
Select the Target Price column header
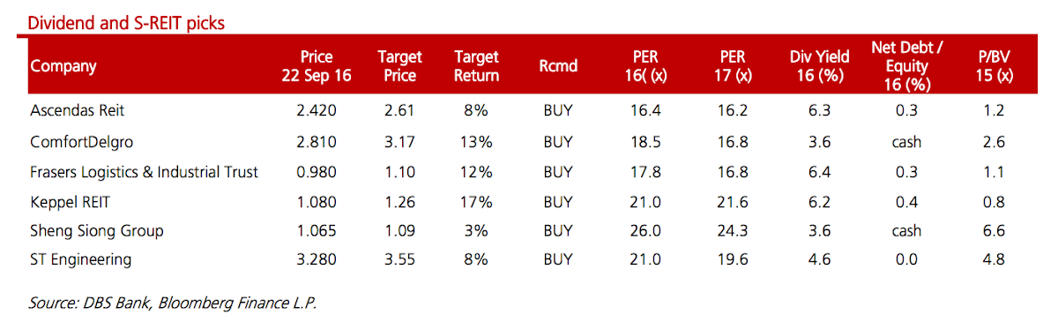[400, 66]
